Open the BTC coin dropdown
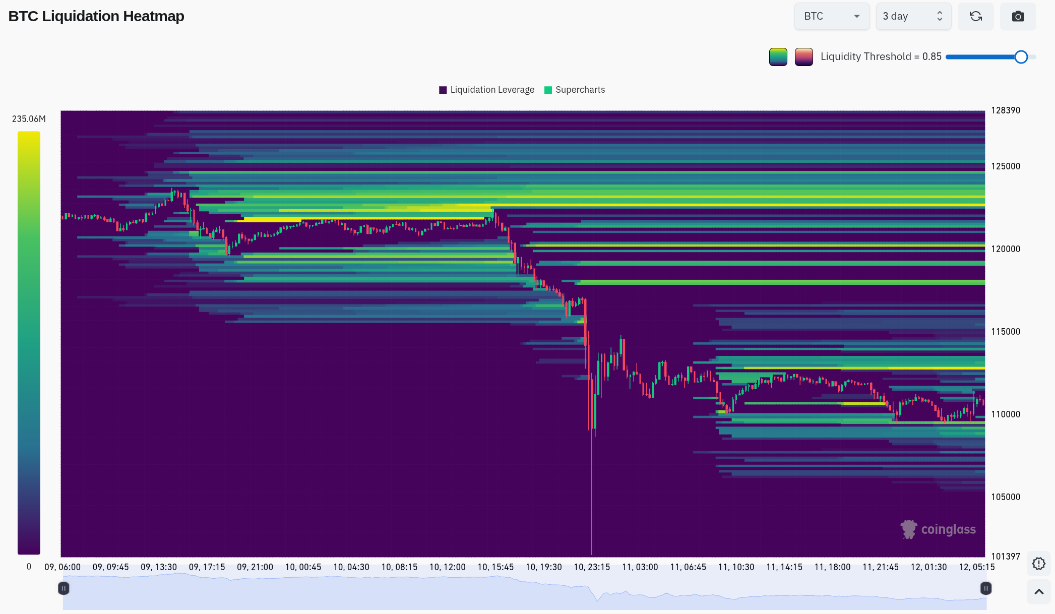 (832, 16)
